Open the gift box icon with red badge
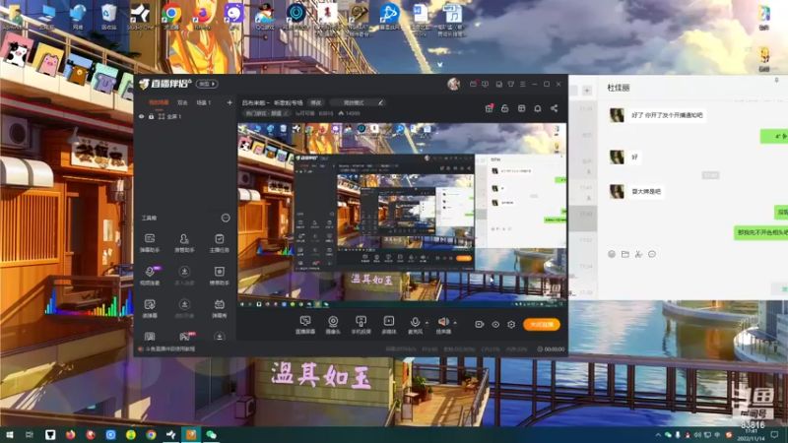Viewport: 788px width, 443px height. [489, 108]
